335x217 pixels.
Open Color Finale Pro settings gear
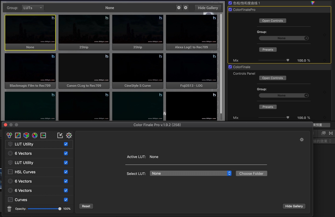coord(69,135)
